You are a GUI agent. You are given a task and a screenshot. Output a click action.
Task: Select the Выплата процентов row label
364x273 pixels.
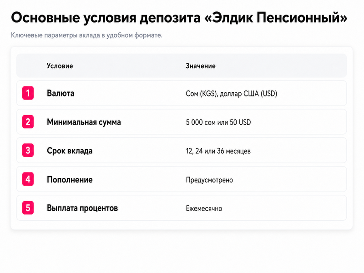tap(82, 208)
